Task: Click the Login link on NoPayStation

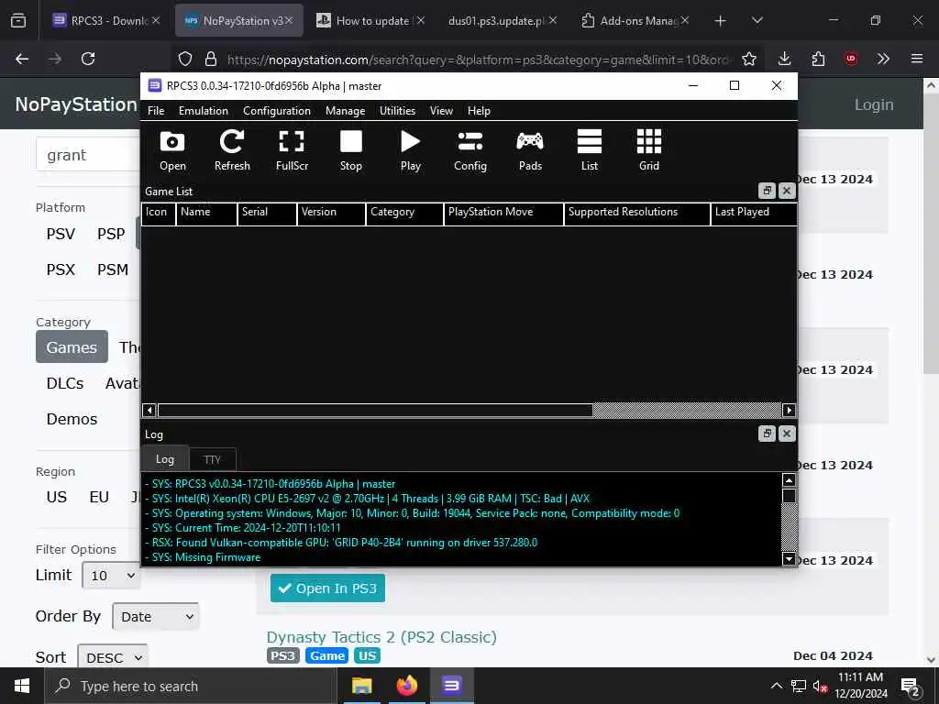Action: coord(874,104)
